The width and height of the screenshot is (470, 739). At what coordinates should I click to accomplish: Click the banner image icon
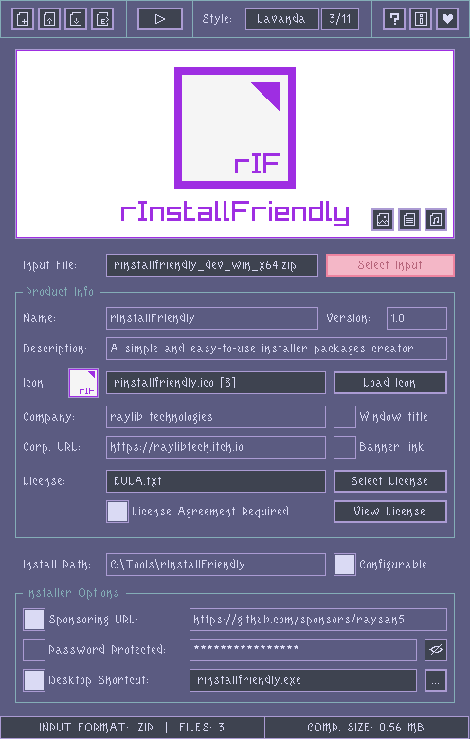click(x=383, y=220)
